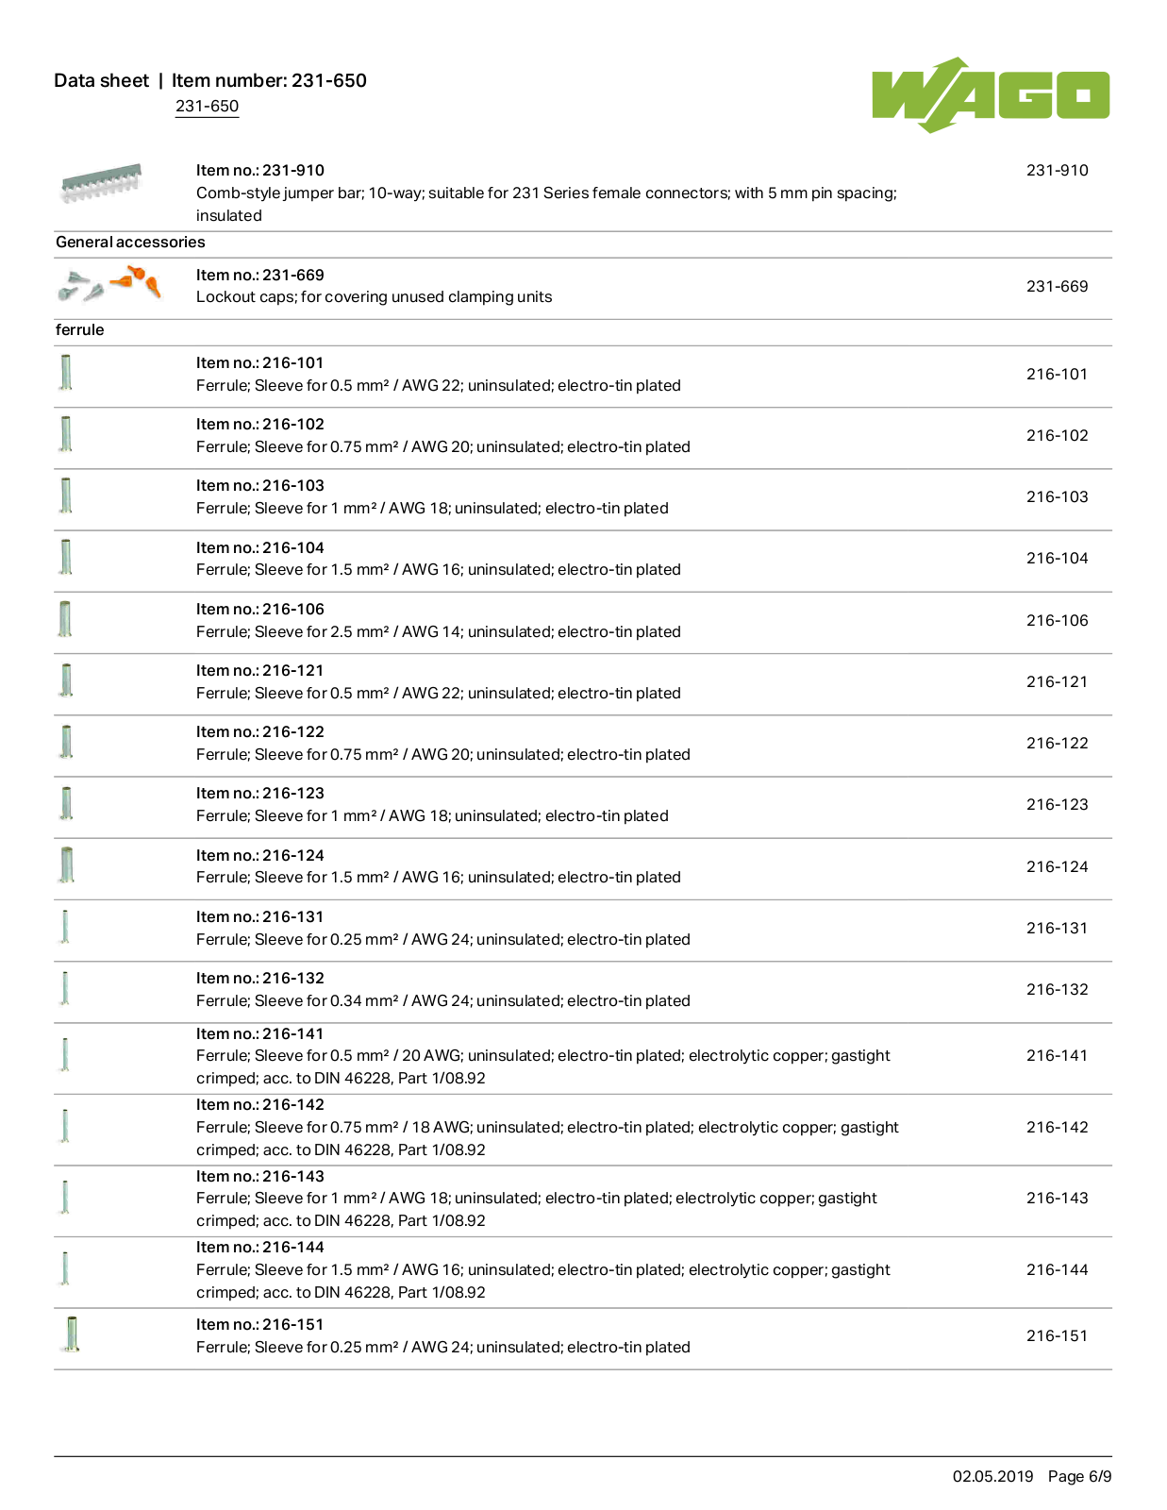
Task: Click the 216-103 ferrule image
Action: click(x=66, y=495)
